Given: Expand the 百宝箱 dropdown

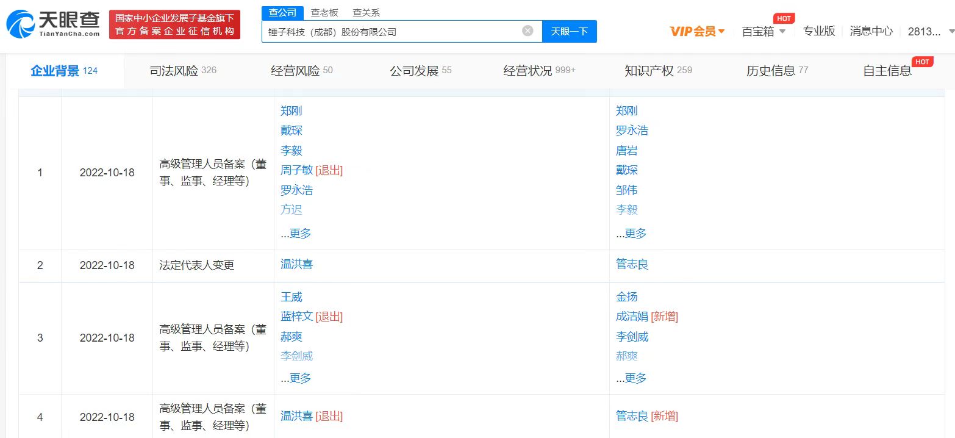Looking at the screenshot, I should click(x=764, y=32).
